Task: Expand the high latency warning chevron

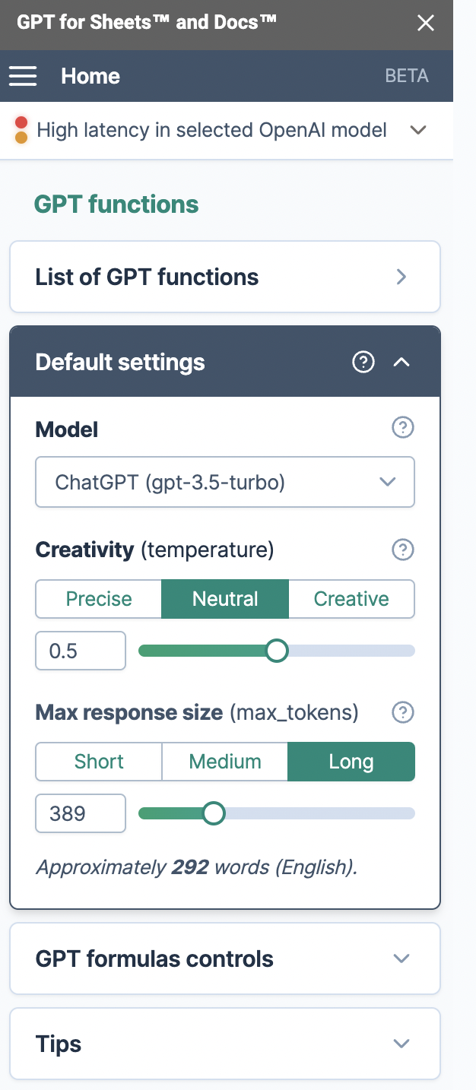Action: point(417,130)
